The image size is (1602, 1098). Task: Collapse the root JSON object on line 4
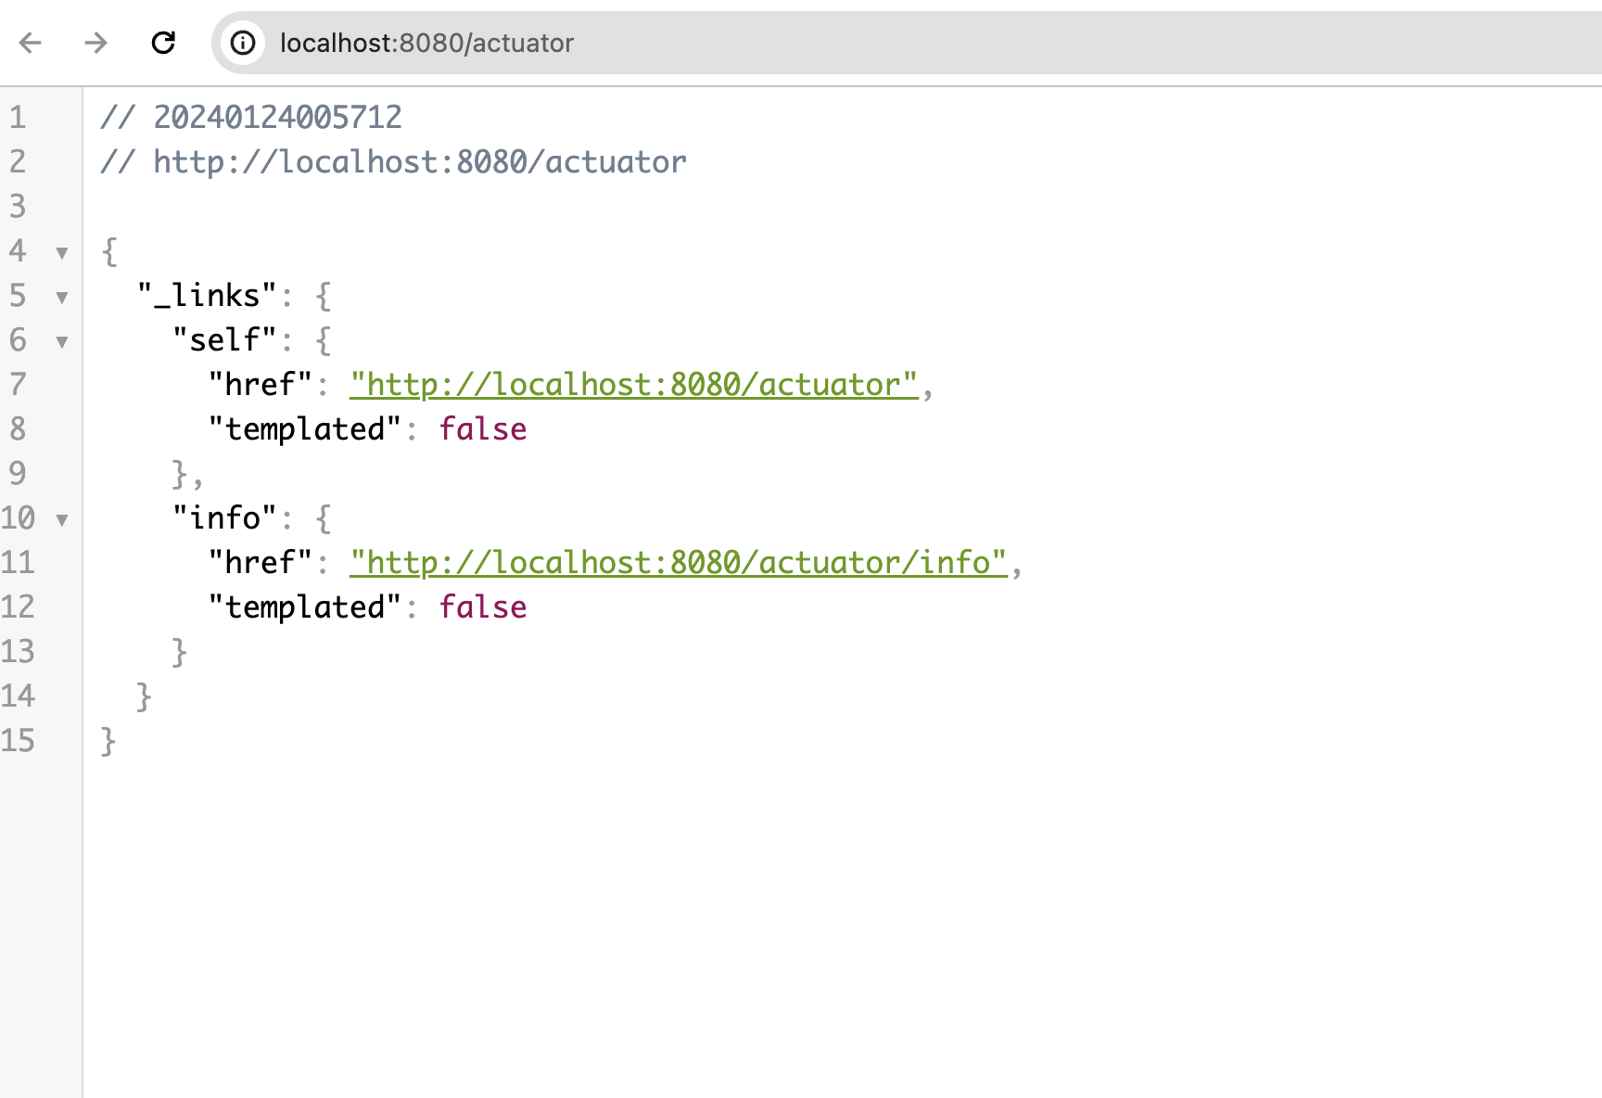pyautogui.click(x=62, y=252)
